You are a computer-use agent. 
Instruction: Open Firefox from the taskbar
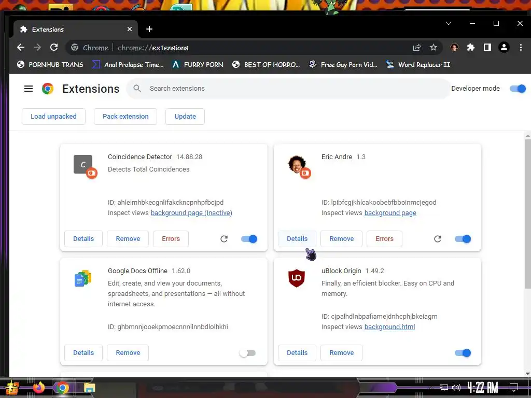[x=39, y=388]
